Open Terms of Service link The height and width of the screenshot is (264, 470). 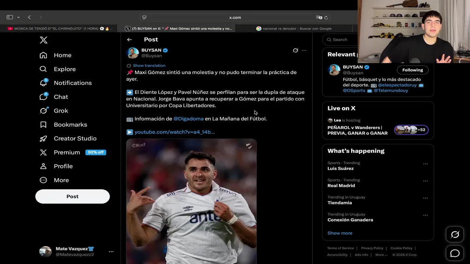point(340,248)
